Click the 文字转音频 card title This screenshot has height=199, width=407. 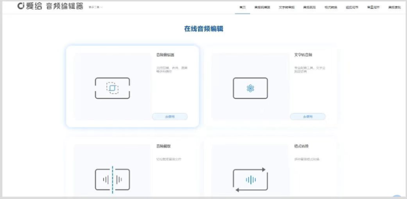coord(303,55)
